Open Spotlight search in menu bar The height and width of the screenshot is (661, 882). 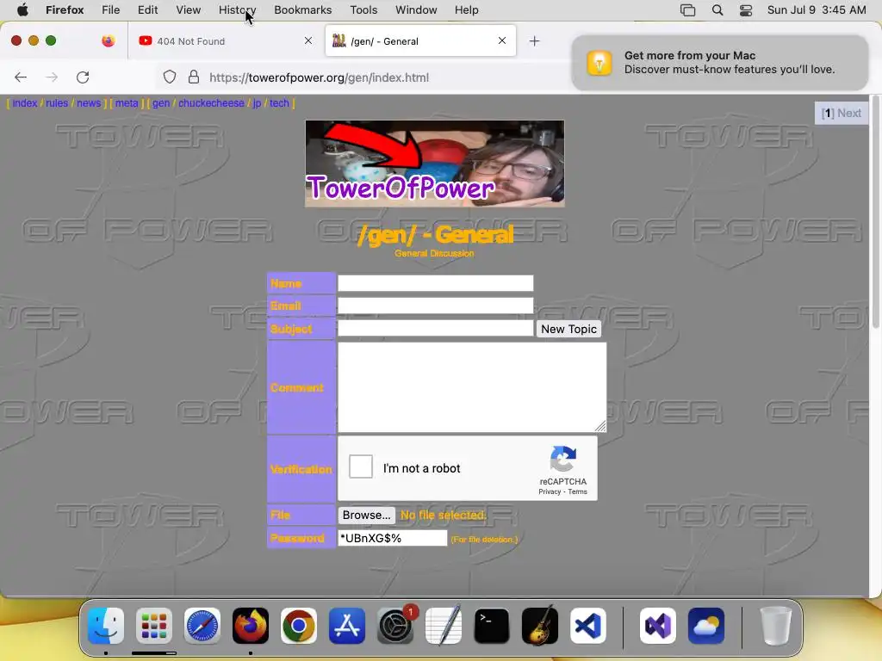pyautogui.click(x=717, y=10)
